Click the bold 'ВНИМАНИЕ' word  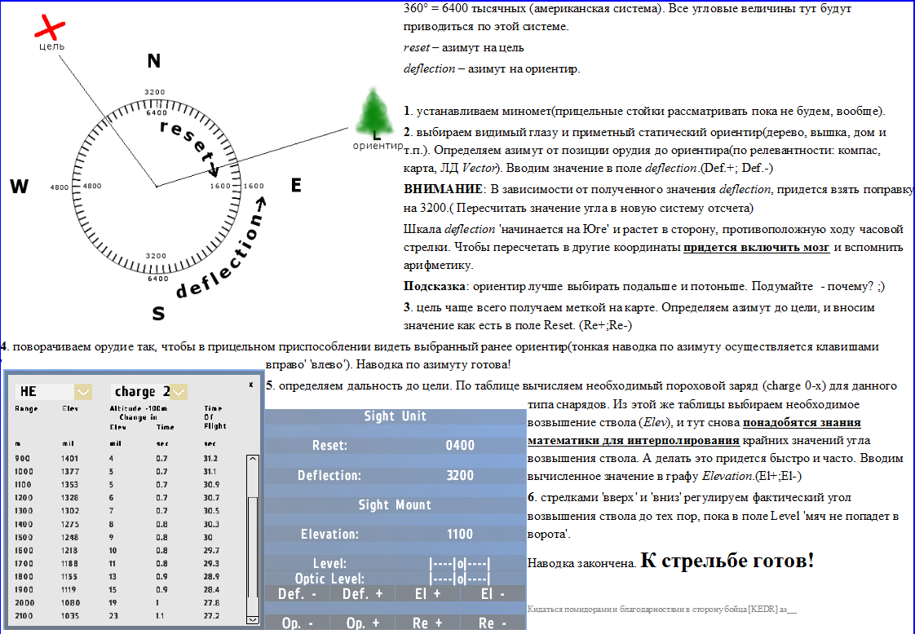443,190
